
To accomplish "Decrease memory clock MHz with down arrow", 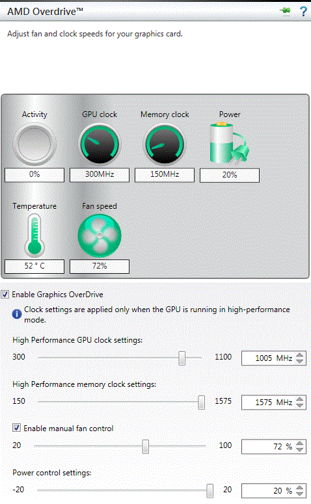I will (x=300, y=405).
